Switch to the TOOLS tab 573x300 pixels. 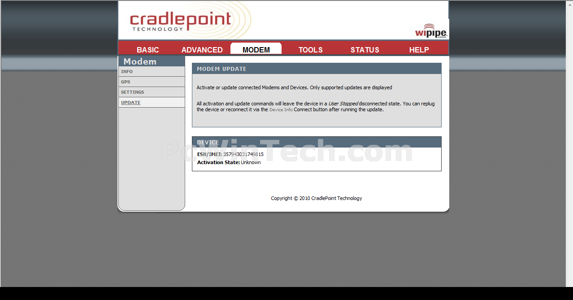311,50
